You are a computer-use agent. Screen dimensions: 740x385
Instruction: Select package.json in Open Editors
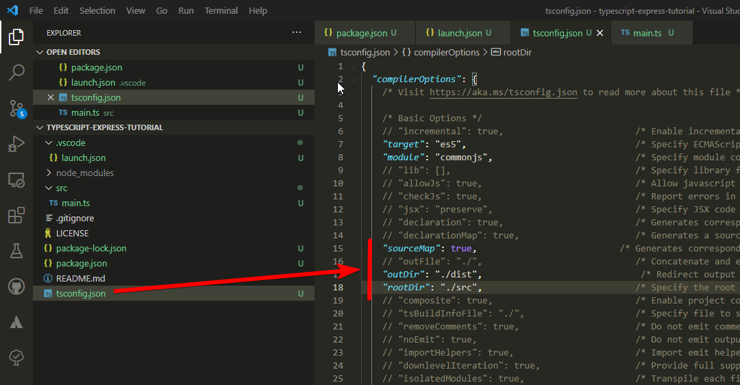[173, 67]
